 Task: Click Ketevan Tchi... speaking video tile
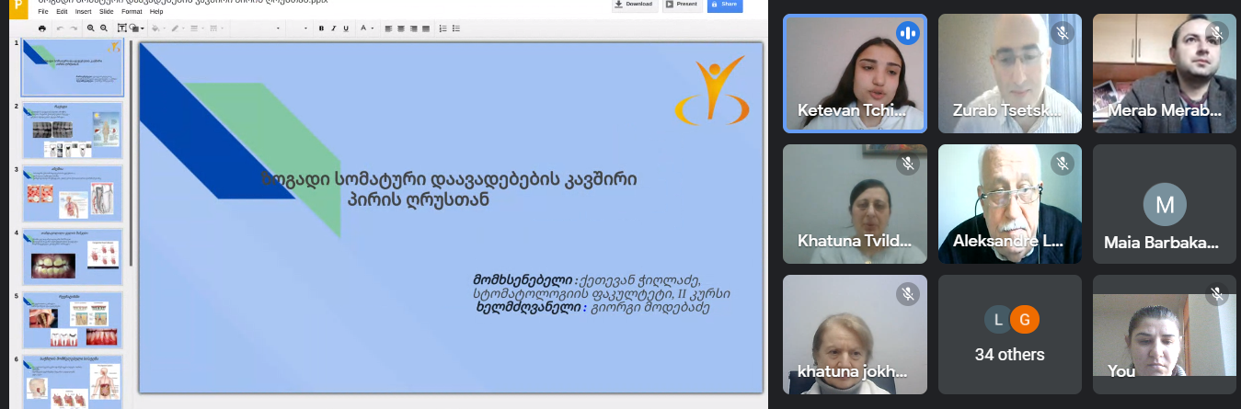point(855,74)
